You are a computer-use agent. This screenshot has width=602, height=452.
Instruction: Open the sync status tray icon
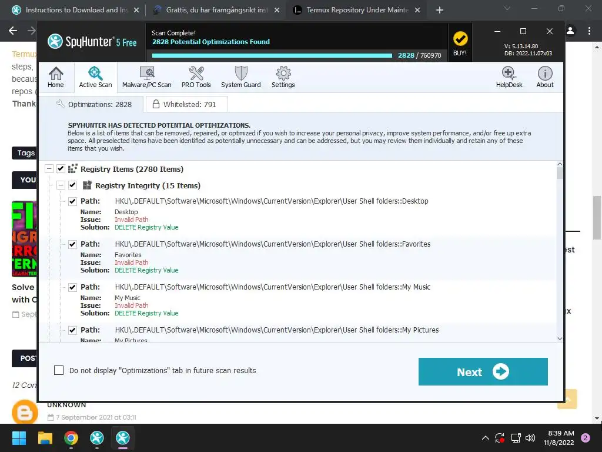[500, 438]
